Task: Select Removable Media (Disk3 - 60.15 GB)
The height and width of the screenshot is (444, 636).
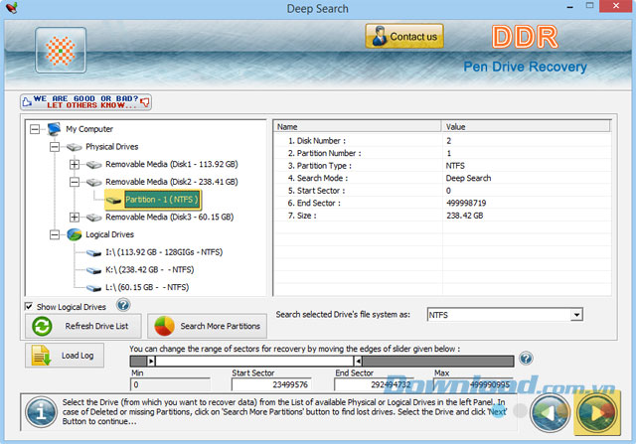Action: point(170,217)
